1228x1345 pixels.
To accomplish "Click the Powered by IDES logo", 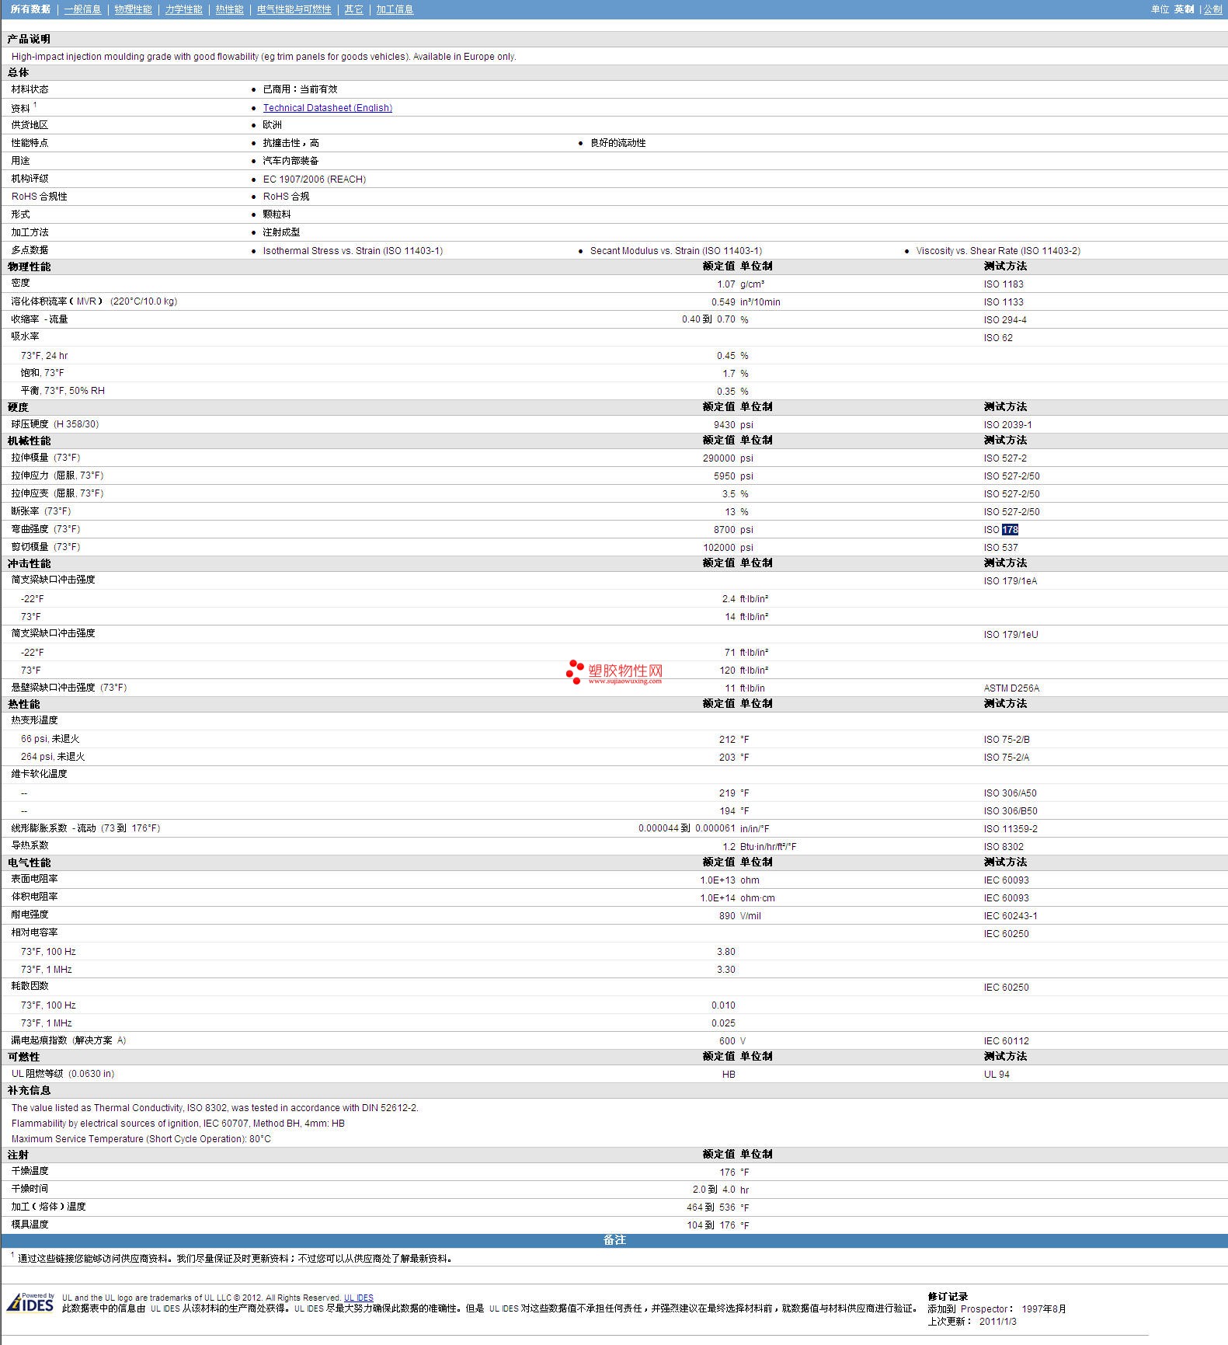I will coord(30,1302).
